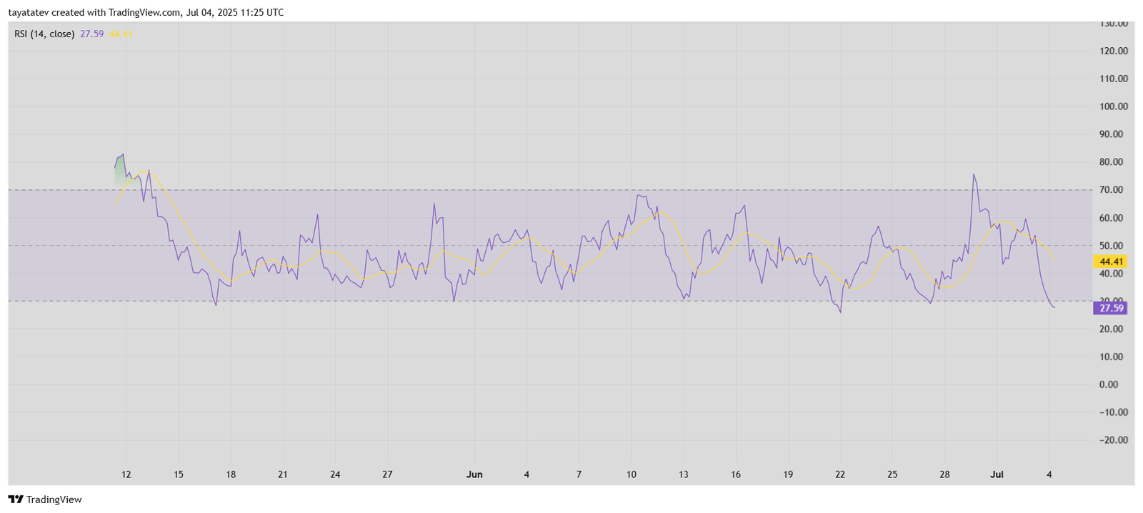Click the Jun label on time axis
1143x513 pixels.
point(474,474)
